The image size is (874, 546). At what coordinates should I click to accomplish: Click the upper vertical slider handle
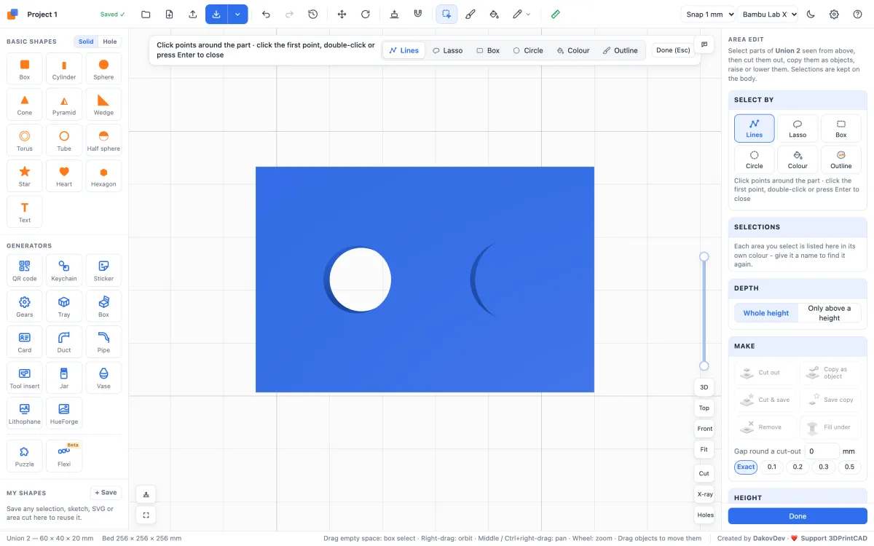pos(704,256)
